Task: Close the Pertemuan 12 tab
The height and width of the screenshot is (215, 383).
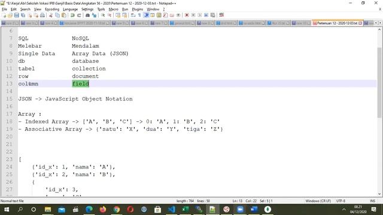Action: point(360,23)
